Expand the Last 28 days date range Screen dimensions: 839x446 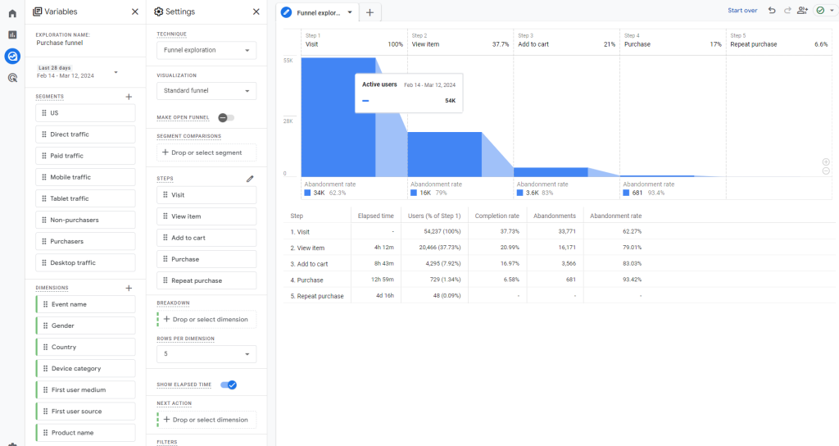coord(78,72)
